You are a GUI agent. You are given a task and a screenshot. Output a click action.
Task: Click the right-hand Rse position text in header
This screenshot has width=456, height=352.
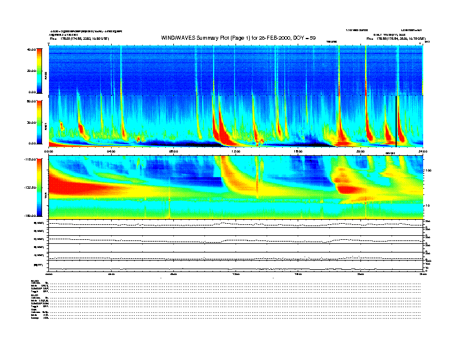pyautogui.click(x=396, y=39)
